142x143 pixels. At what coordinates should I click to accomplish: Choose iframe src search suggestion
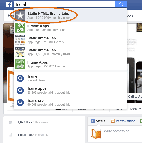coord(70,103)
